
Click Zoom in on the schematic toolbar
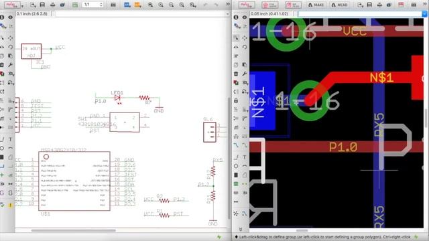[161, 5]
